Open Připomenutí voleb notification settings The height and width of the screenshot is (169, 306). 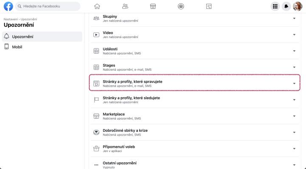[x=194, y=149]
